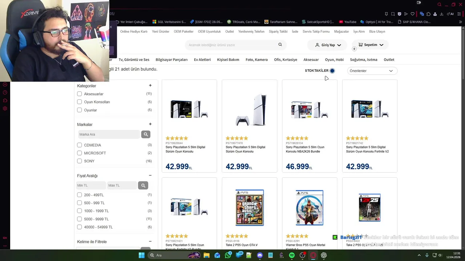Expand the Giriş Yap dropdown chevron

[339, 45]
